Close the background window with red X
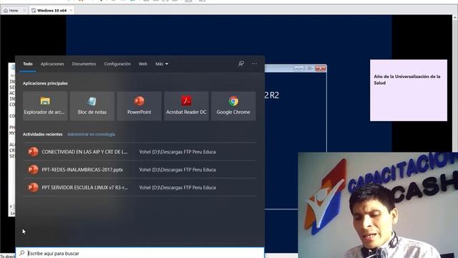 click(x=321, y=69)
